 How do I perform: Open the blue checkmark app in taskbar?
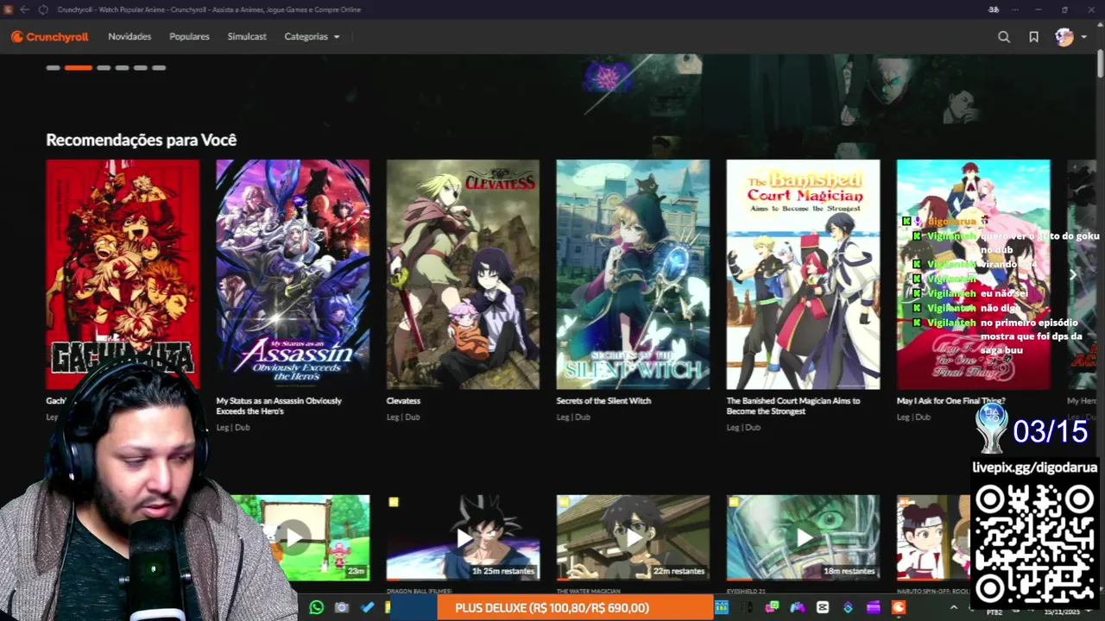(367, 608)
